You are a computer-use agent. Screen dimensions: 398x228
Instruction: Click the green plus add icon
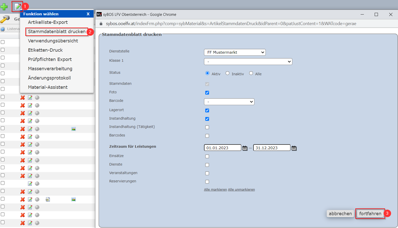click(x=4, y=7)
